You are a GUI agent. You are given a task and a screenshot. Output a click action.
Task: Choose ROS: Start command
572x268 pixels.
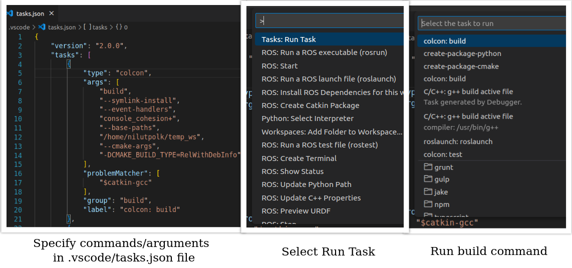click(x=329, y=66)
